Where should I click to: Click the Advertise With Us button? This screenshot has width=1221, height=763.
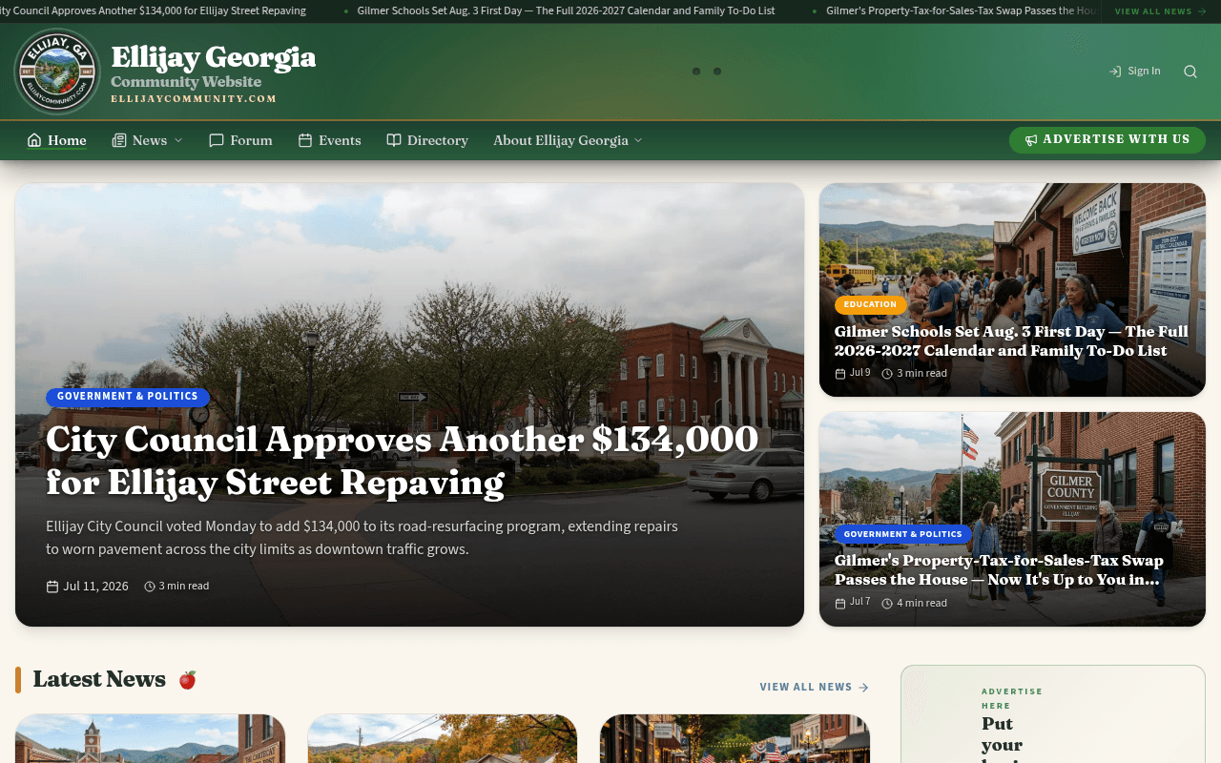1107,140
